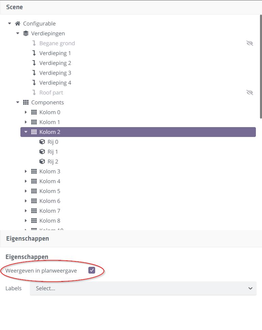Select Verdieping 4 in the tree

[55, 83]
